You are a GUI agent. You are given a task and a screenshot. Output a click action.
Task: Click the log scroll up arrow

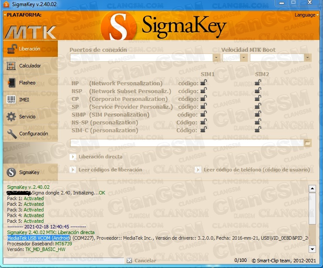[x=312, y=189]
